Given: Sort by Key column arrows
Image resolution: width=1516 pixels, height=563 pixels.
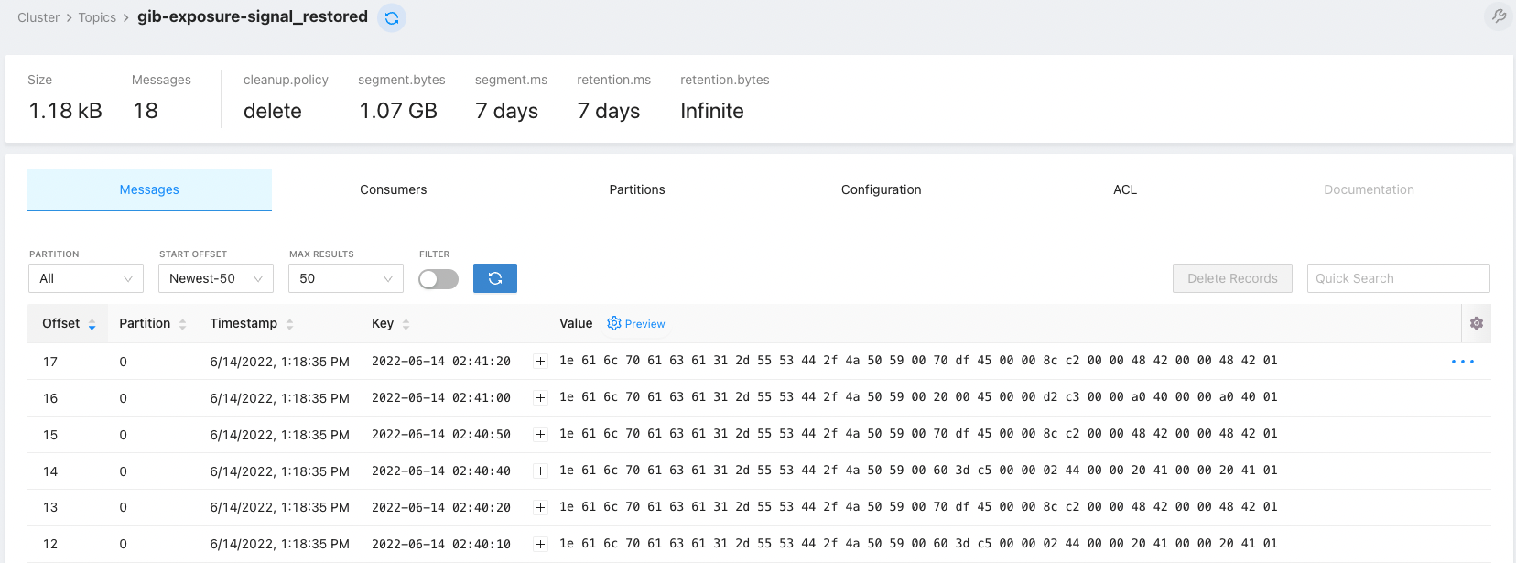Looking at the screenshot, I should pyautogui.click(x=406, y=324).
